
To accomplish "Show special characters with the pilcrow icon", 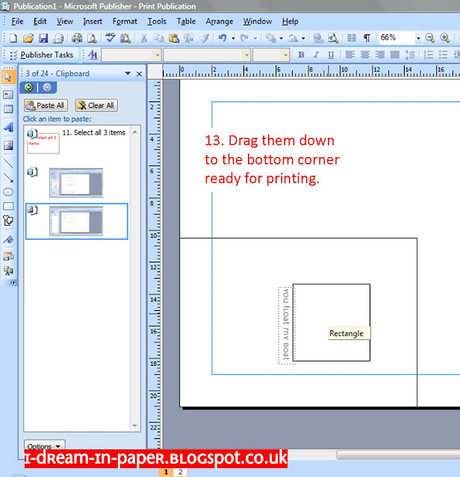I will (367, 38).
